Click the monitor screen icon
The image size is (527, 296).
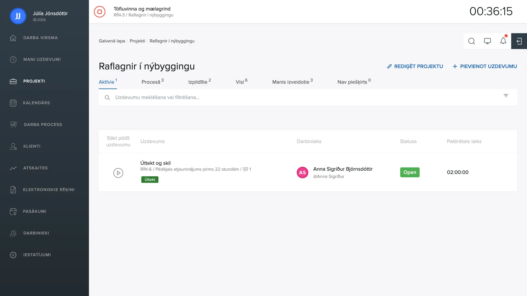pyautogui.click(x=487, y=41)
